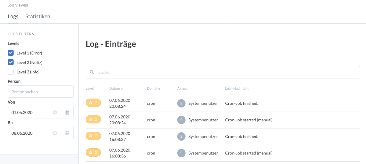This screenshot has width=366, height=164.
Task: Click Systembenutzer in the 16:08:37 row
Action: coord(203,136)
